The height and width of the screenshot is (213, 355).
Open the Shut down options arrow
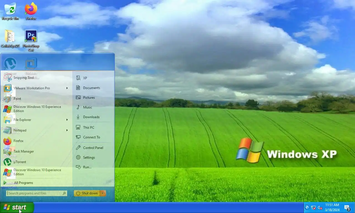pyautogui.click(x=103, y=193)
